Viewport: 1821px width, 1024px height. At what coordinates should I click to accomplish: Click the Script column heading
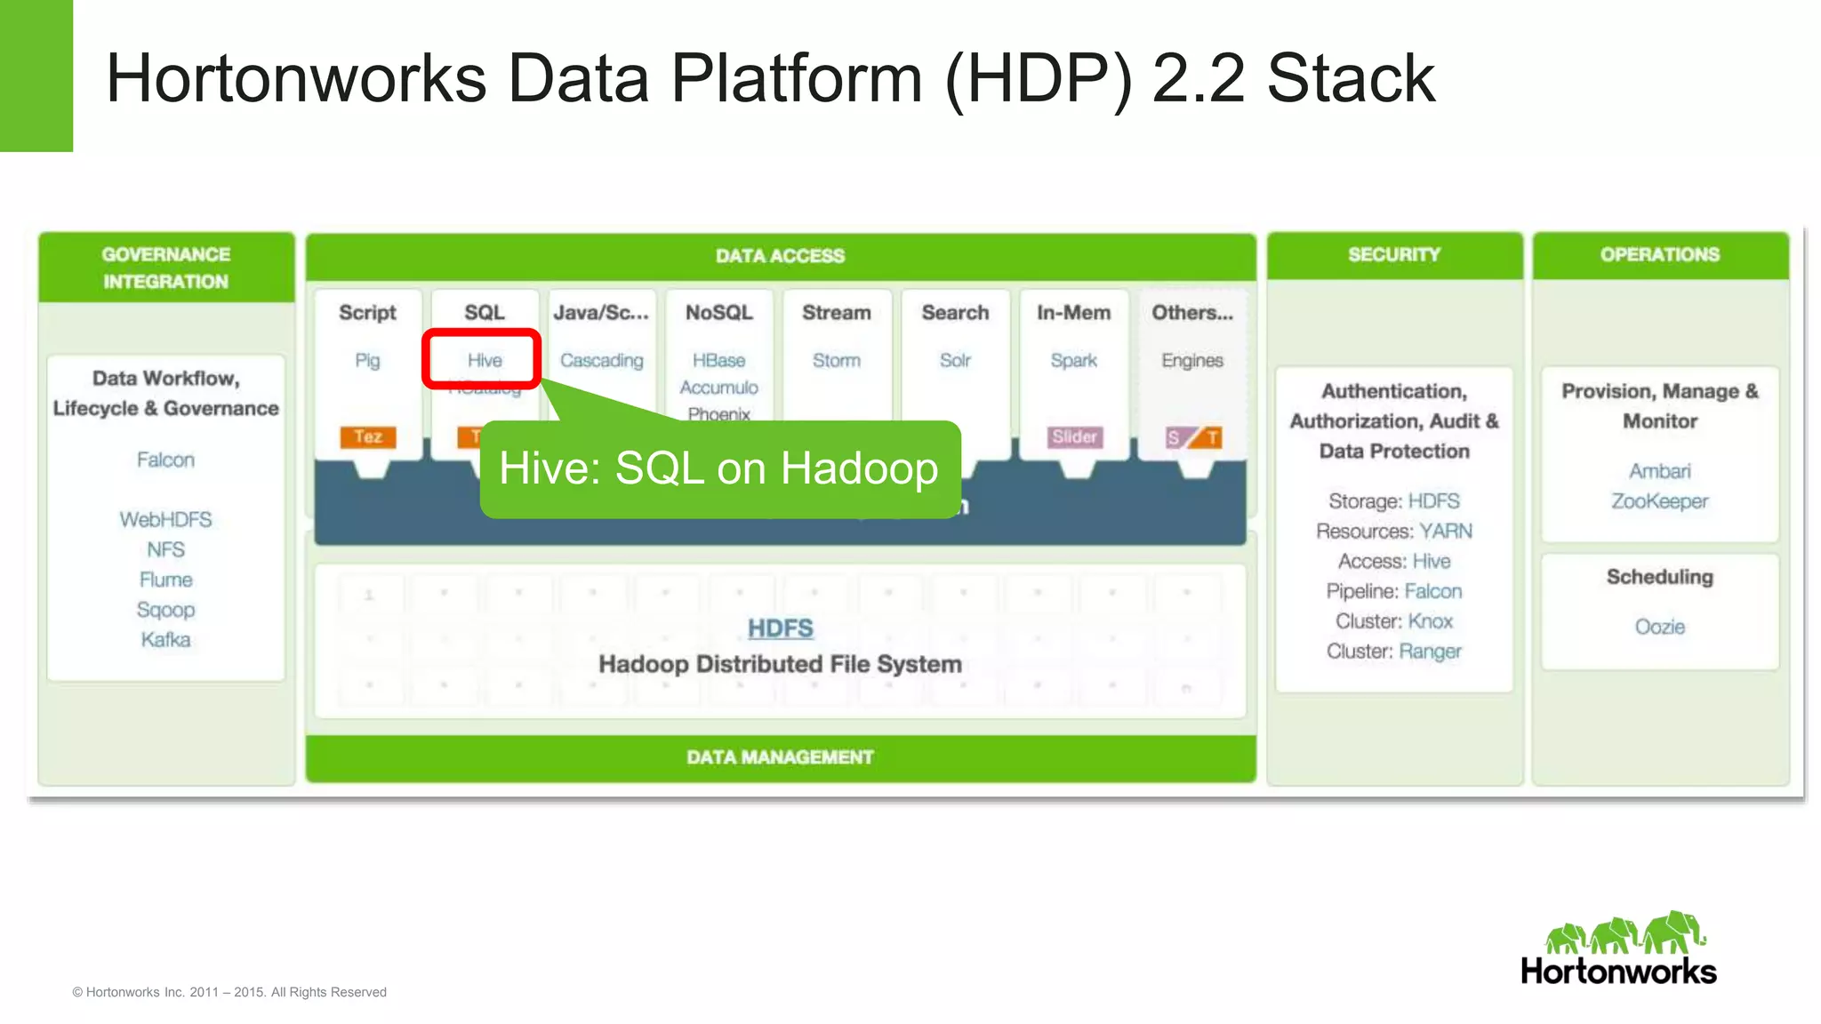click(x=367, y=313)
